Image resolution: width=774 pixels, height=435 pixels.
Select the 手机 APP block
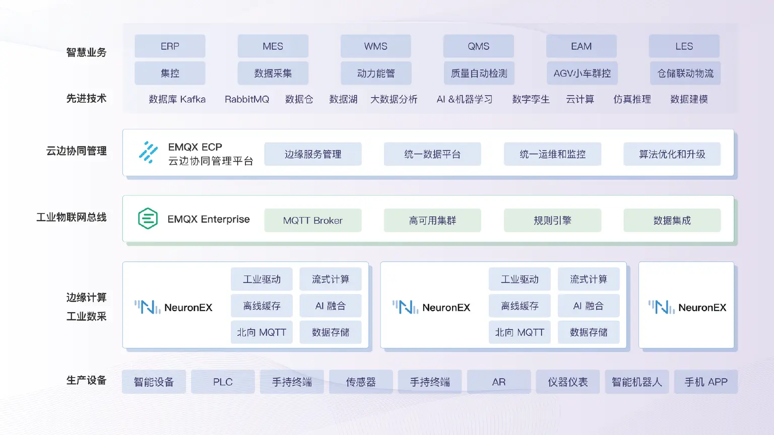[x=706, y=382]
